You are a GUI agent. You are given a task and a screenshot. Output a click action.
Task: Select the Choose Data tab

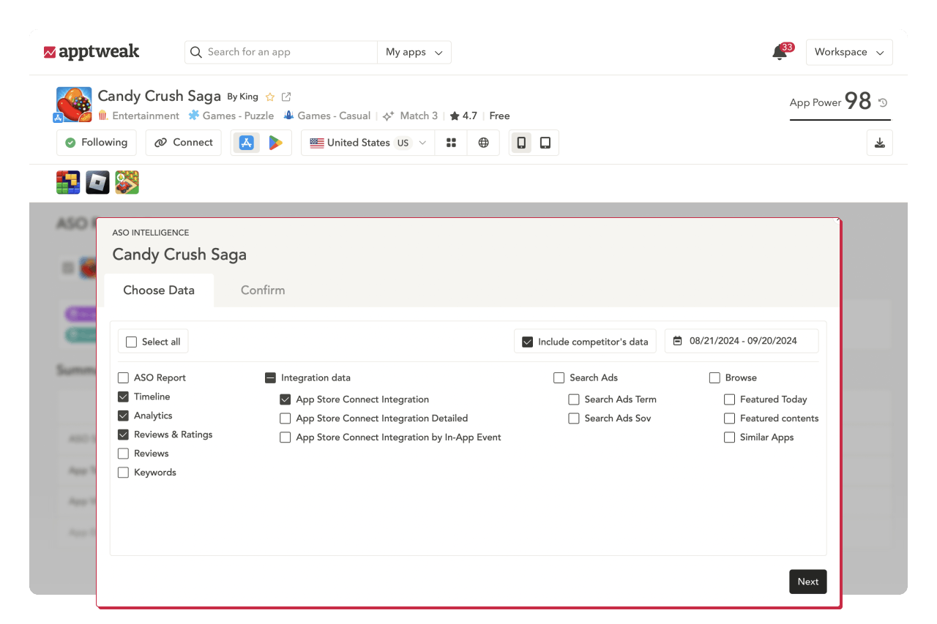(x=159, y=290)
